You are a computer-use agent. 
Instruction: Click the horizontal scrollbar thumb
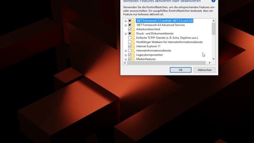(166, 63)
